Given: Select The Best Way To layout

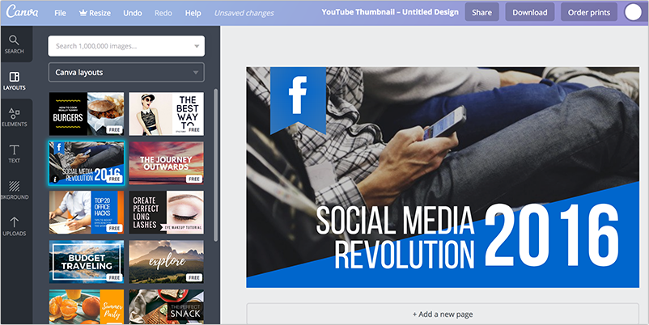Looking at the screenshot, I should (x=167, y=114).
